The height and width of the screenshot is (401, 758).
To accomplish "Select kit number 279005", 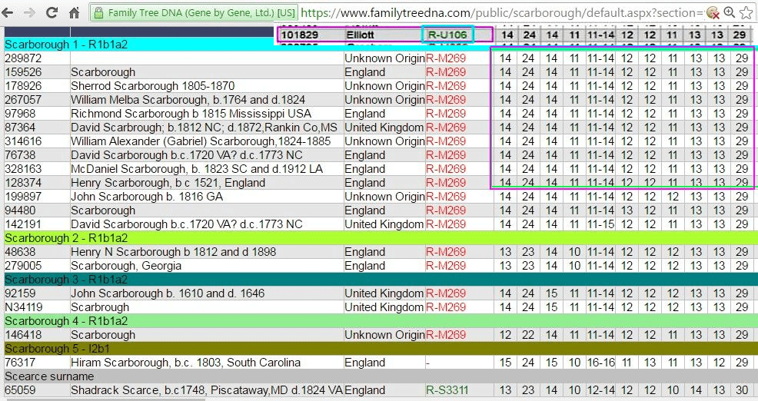I will pos(23,266).
